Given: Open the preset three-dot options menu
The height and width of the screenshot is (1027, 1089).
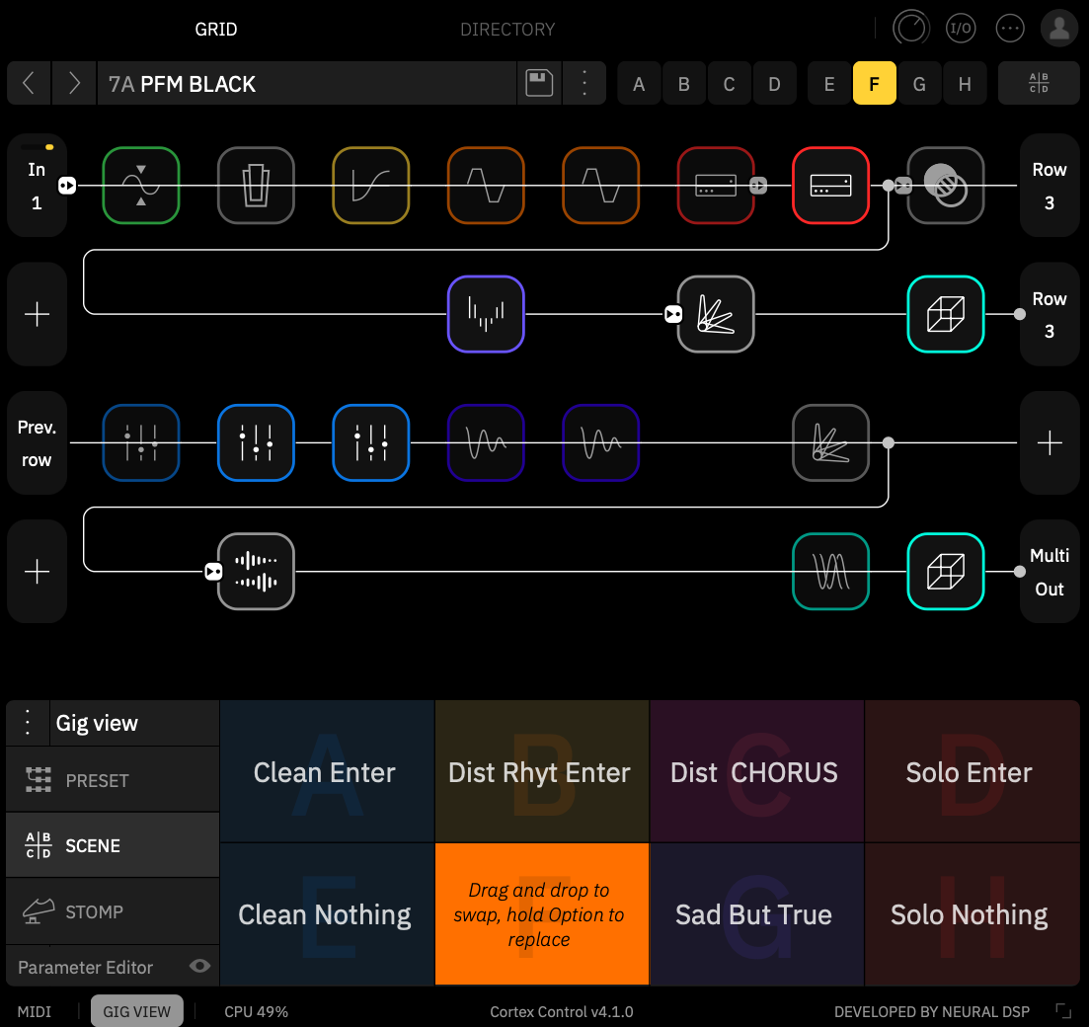Looking at the screenshot, I should (584, 83).
